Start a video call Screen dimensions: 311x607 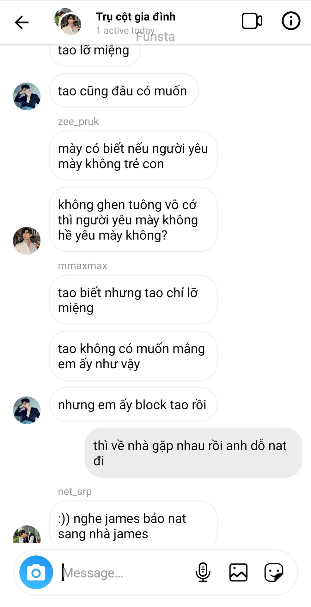coord(252,21)
